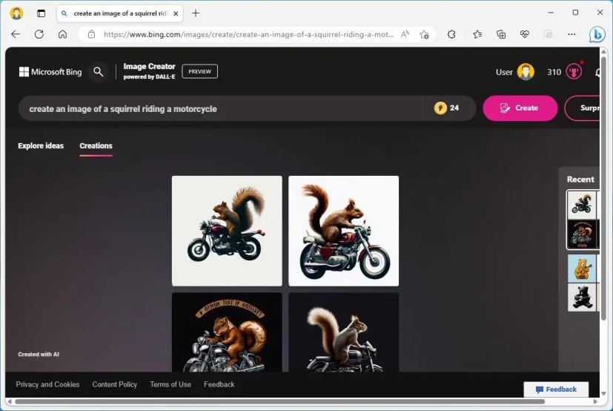Open the Content Policy link
The width and height of the screenshot is (613, 411).
click(115, 384)
